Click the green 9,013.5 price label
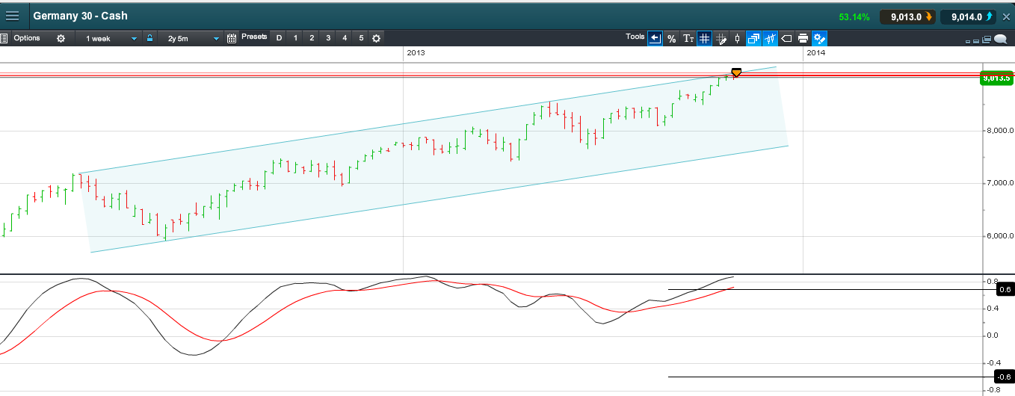 [x=996, y=78]
